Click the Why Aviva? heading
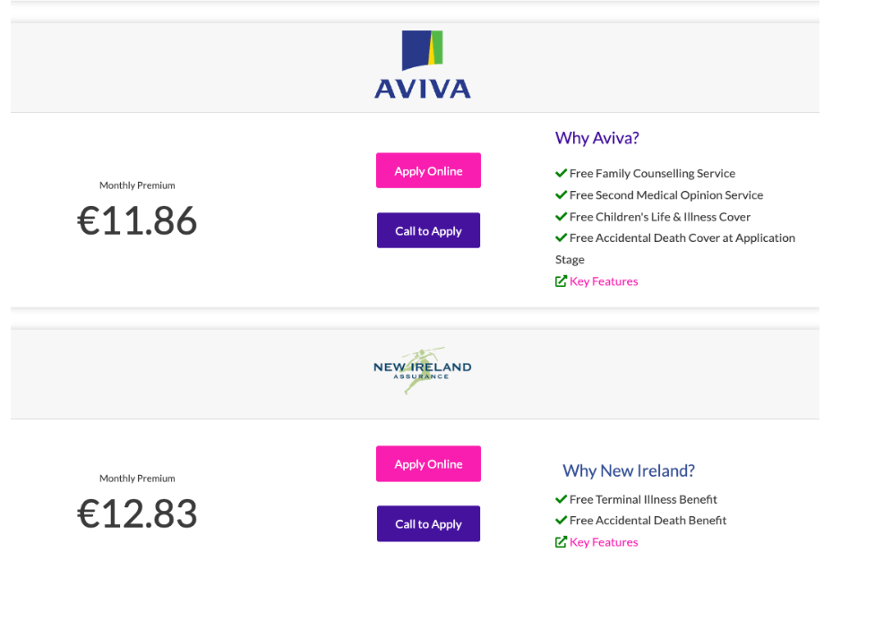Screen dimensions: 875x630 pyautogui.click(x=596, y=138)
